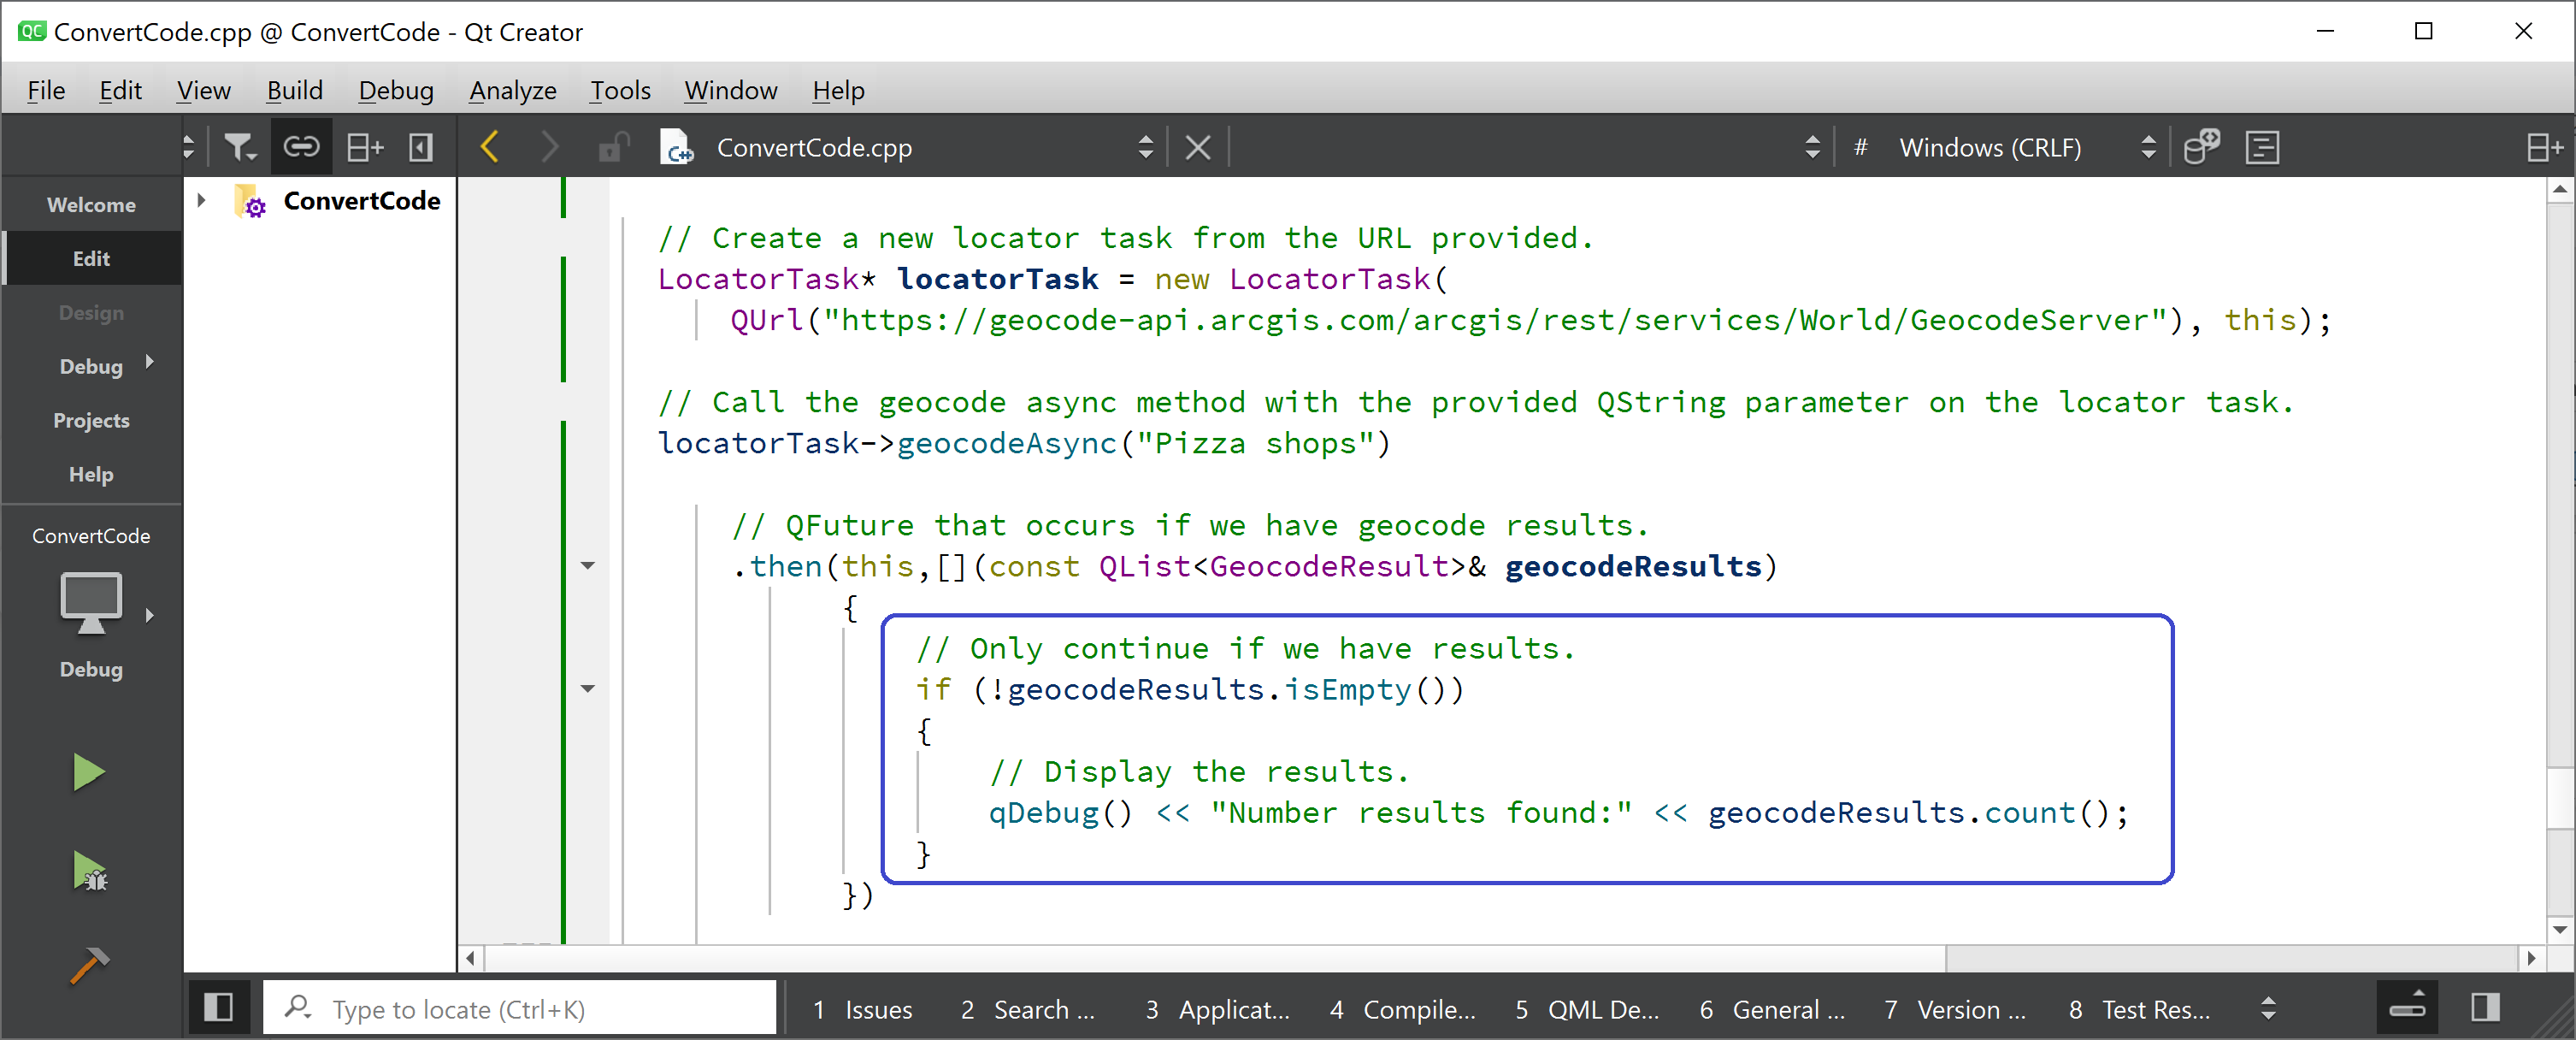Open the Issues output pane
The height and width of the screenshot is (1040, 2576).
[x=862, y=1009]
